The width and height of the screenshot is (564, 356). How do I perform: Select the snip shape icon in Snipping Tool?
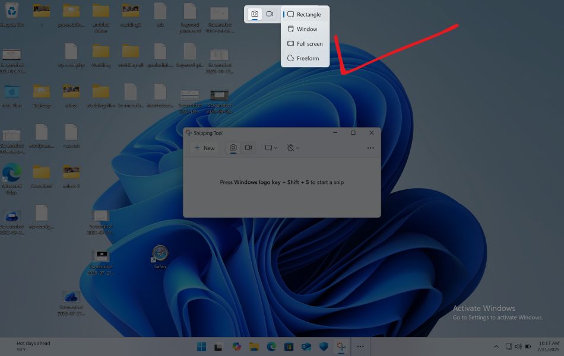click(x=268, y=148)
